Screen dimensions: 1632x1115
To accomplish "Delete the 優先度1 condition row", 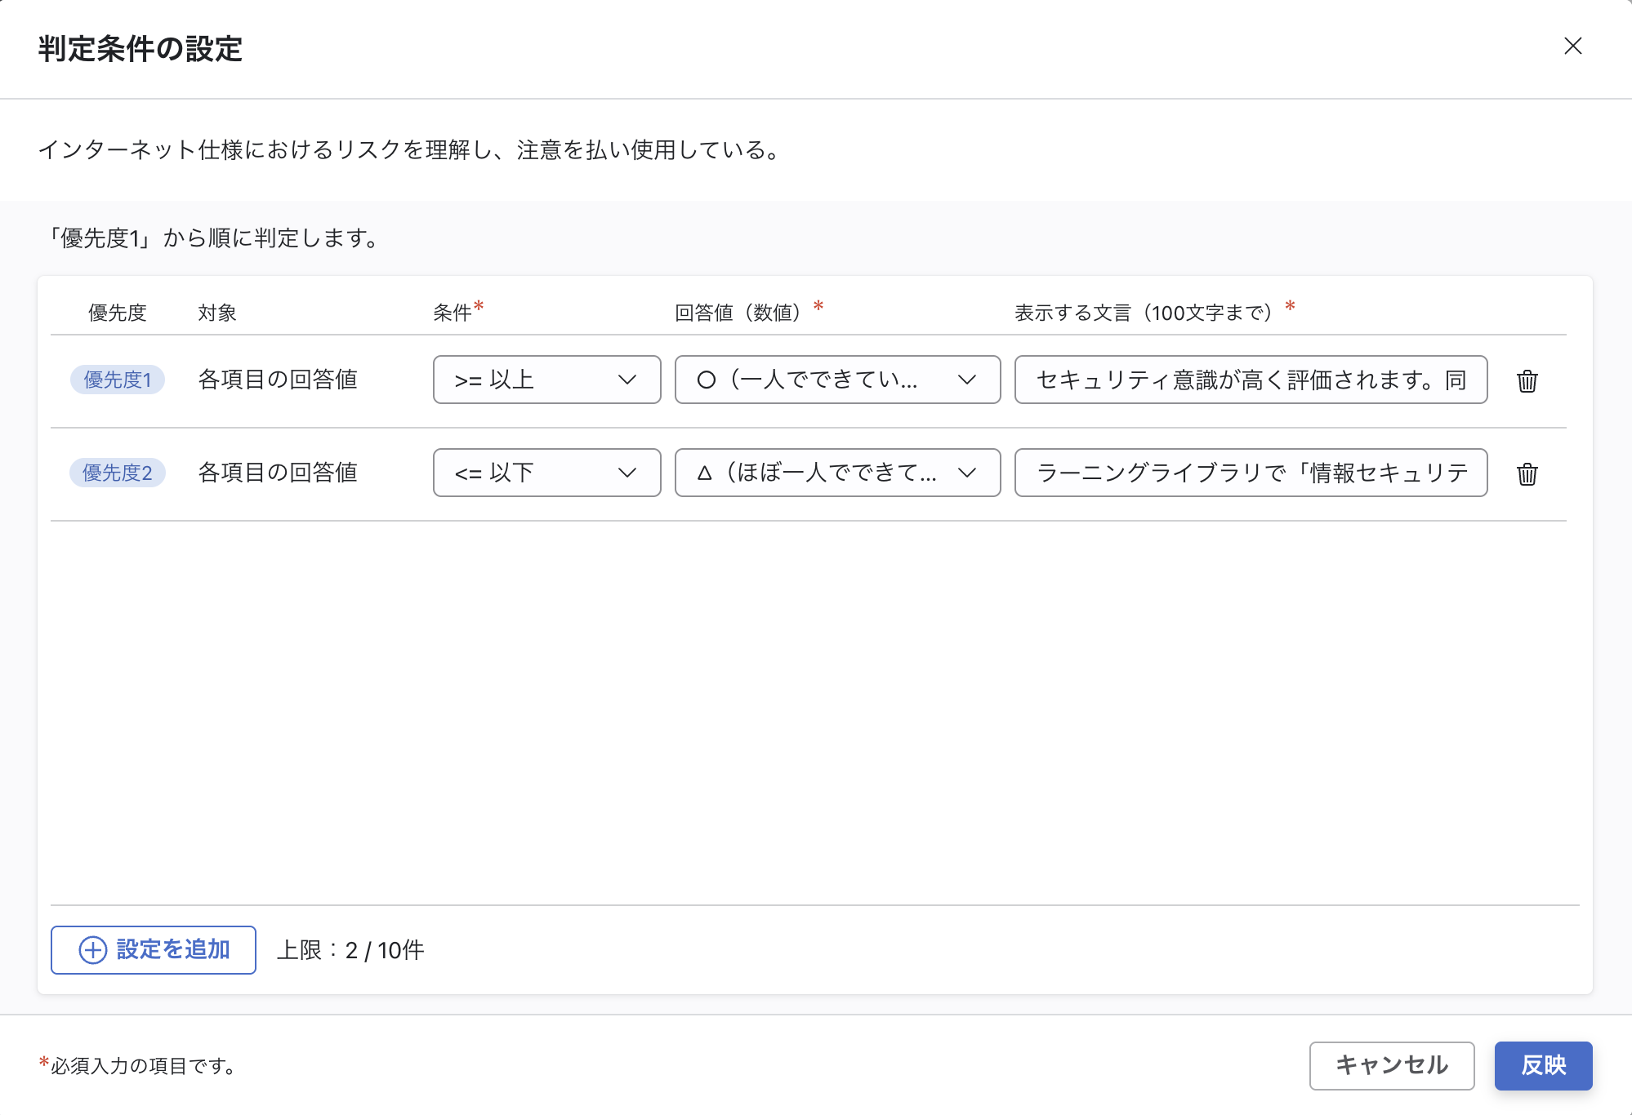I will [x=1527, y=380].
